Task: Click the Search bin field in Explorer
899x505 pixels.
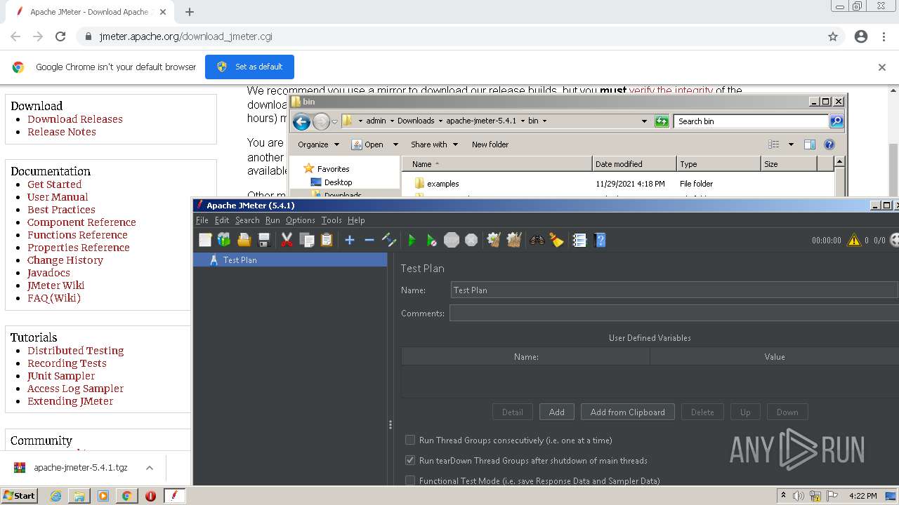Action: [751, 121]
